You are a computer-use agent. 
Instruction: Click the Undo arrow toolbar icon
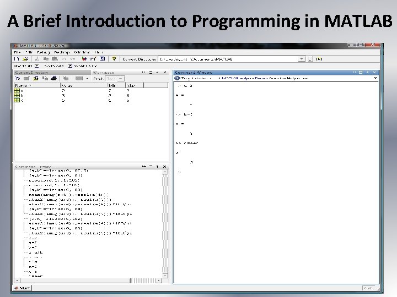[x=64, y=59]
